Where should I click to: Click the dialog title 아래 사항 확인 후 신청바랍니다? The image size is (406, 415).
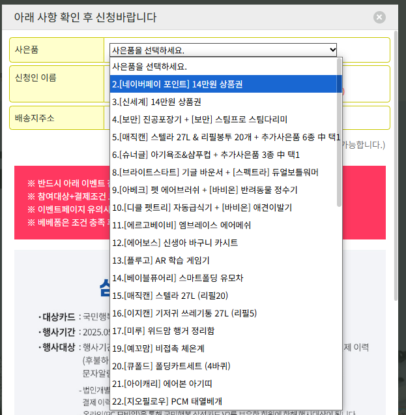pos(85,17)
